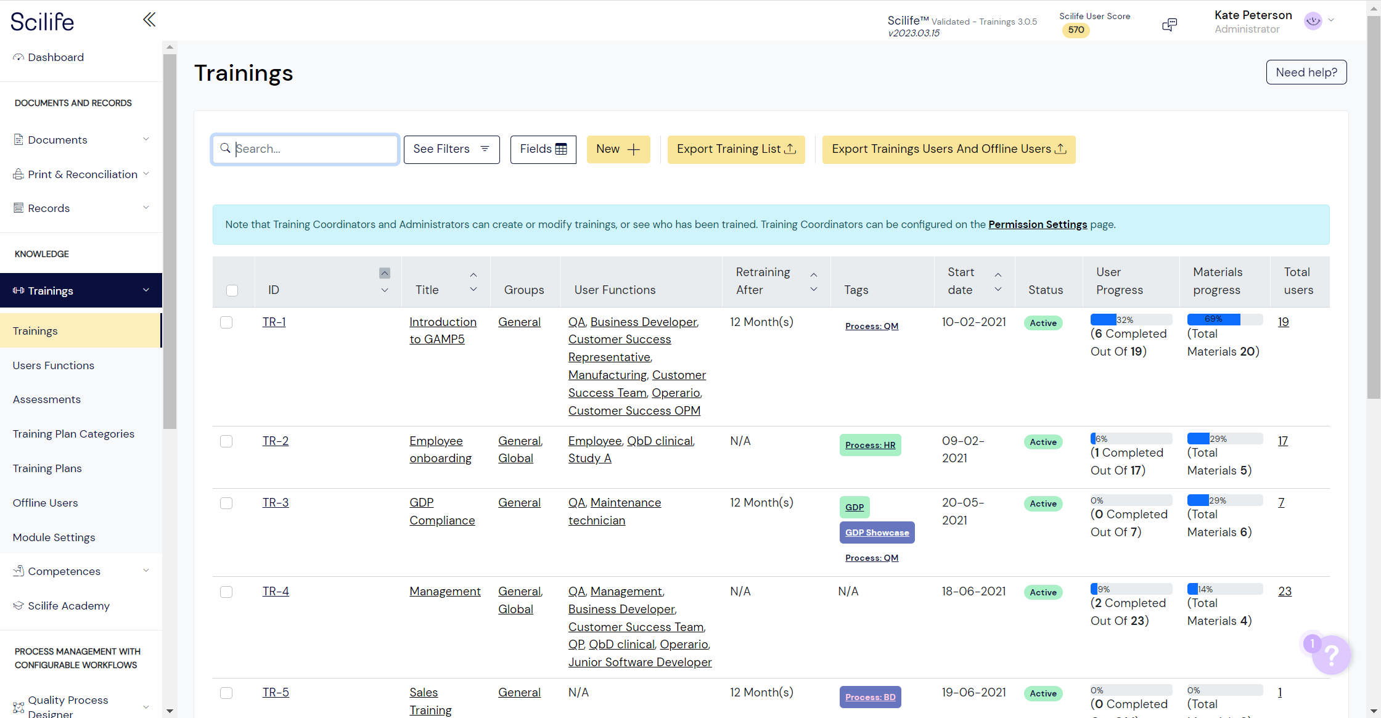Open the Permission Settings link
The width and height of the screenshot is (1381, 718).
[x=1037, y=224]
